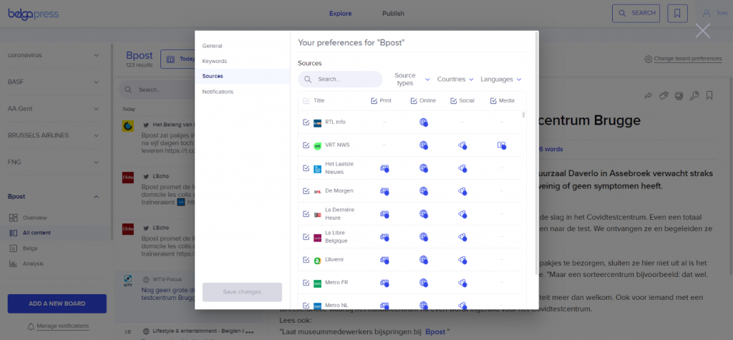Click the sources search input field
The width and height of the screenshot is (733, 340).
[x=340, y=79]
